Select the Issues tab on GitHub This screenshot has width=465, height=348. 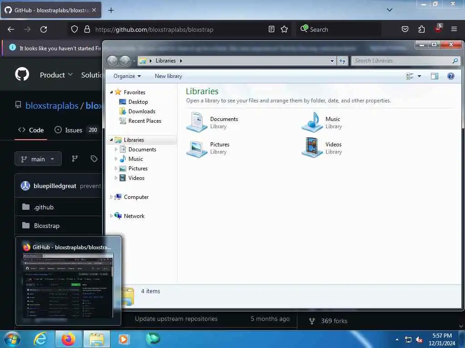(x=76, y=130)
